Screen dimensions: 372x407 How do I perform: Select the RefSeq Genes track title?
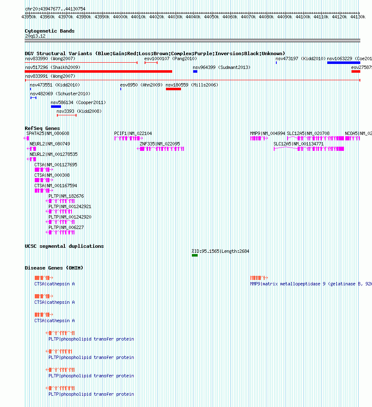pos(42,128)
